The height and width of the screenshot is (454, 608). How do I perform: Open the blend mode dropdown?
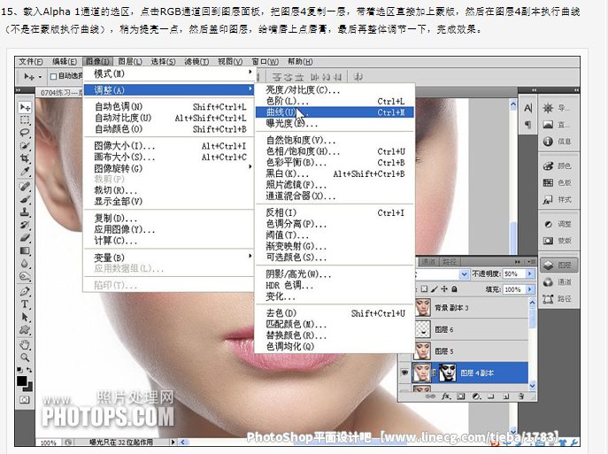pyautogui.click(x=464, y=274)
